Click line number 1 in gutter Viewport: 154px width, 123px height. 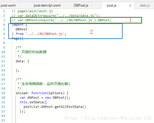click(x=4, y=11)
